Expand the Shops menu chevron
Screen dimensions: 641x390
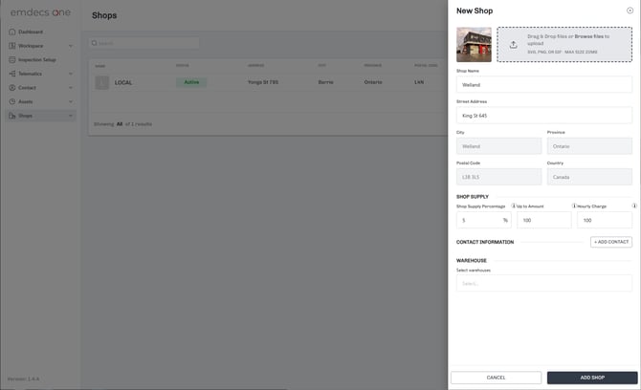coord(71,116)
